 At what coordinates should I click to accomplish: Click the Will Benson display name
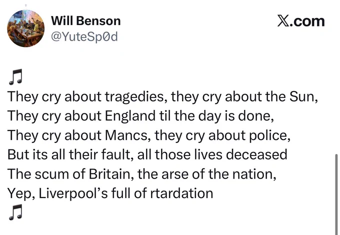click(86, 21)
